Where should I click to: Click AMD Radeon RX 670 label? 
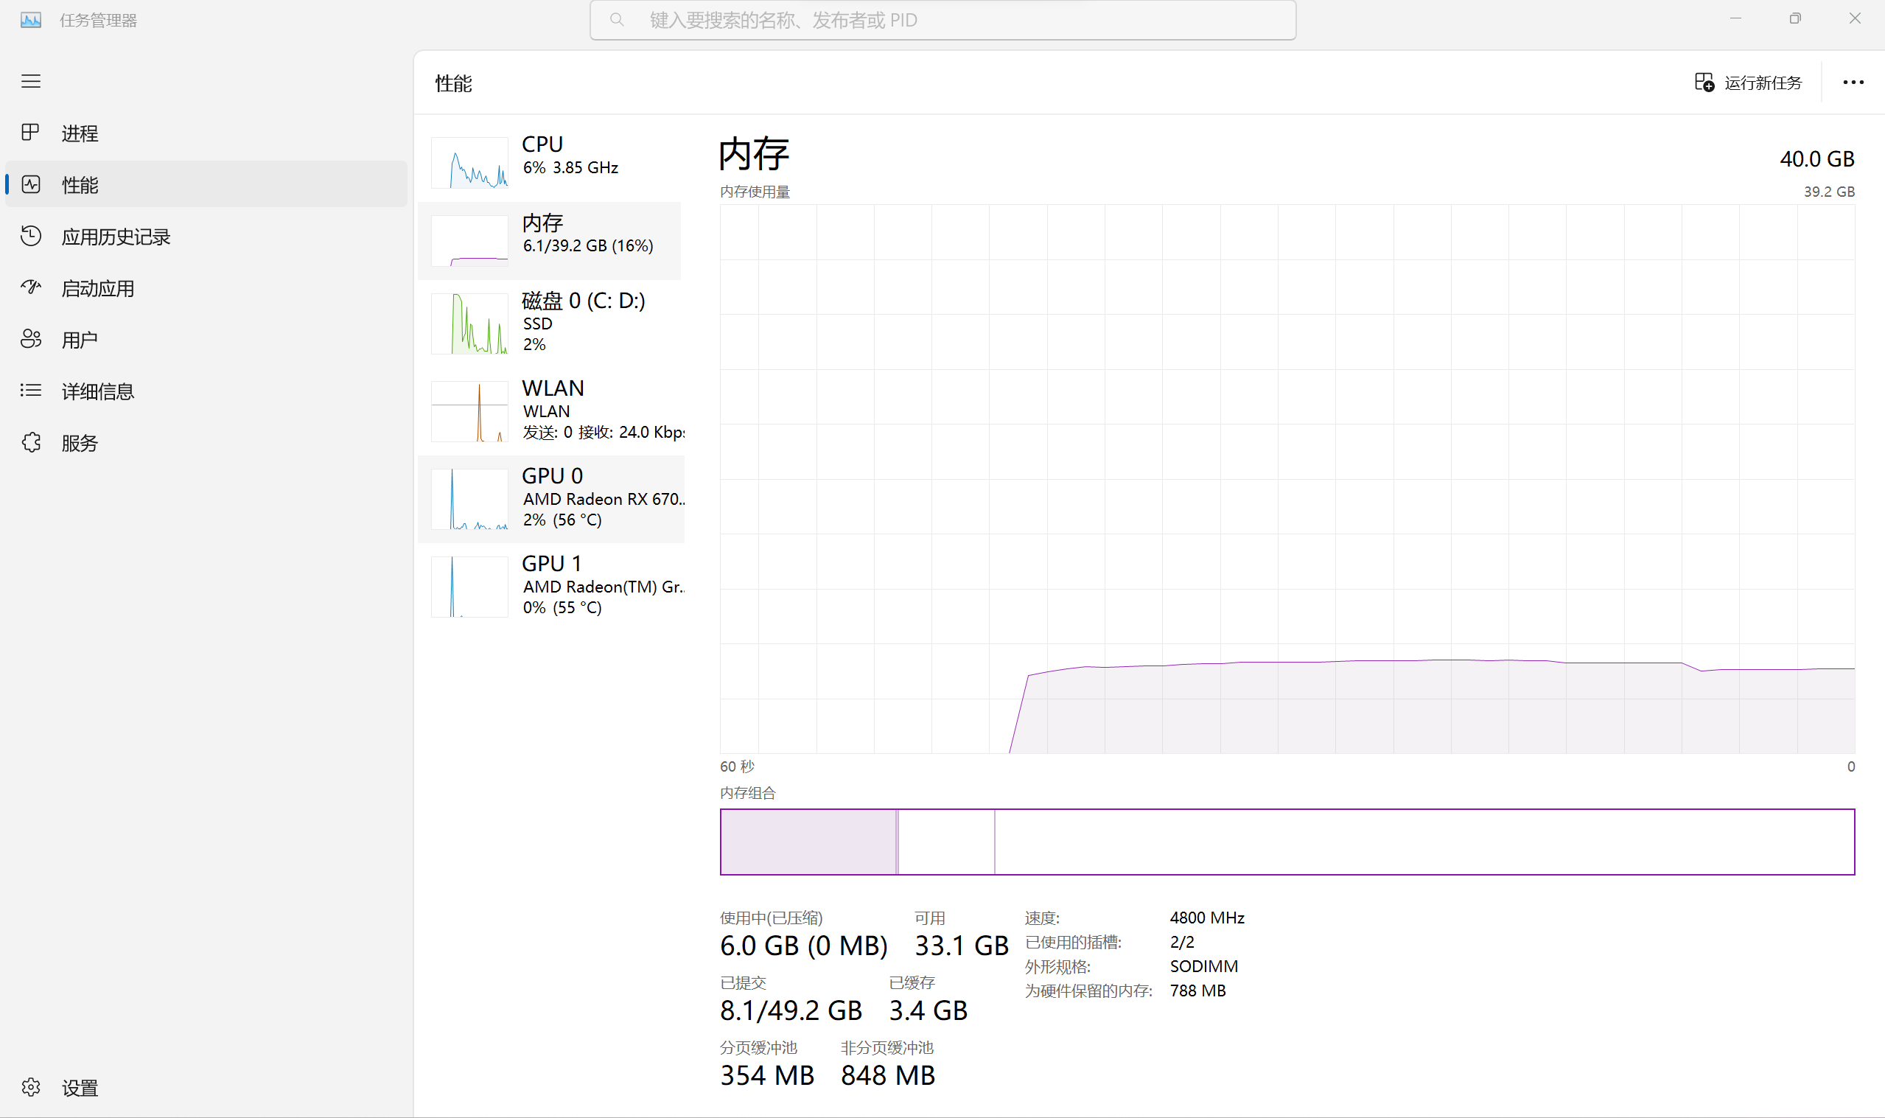click(604, 499)
